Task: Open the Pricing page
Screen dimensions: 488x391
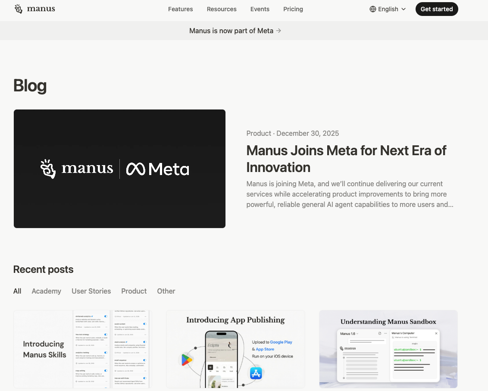Action: [x=293, y=9]
